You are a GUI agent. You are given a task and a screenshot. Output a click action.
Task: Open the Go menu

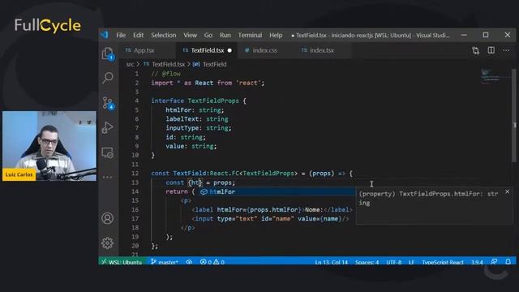(208, 35)
